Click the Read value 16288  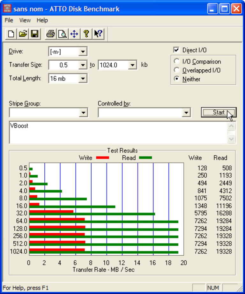pyautogui.click(x=224, y=213)
